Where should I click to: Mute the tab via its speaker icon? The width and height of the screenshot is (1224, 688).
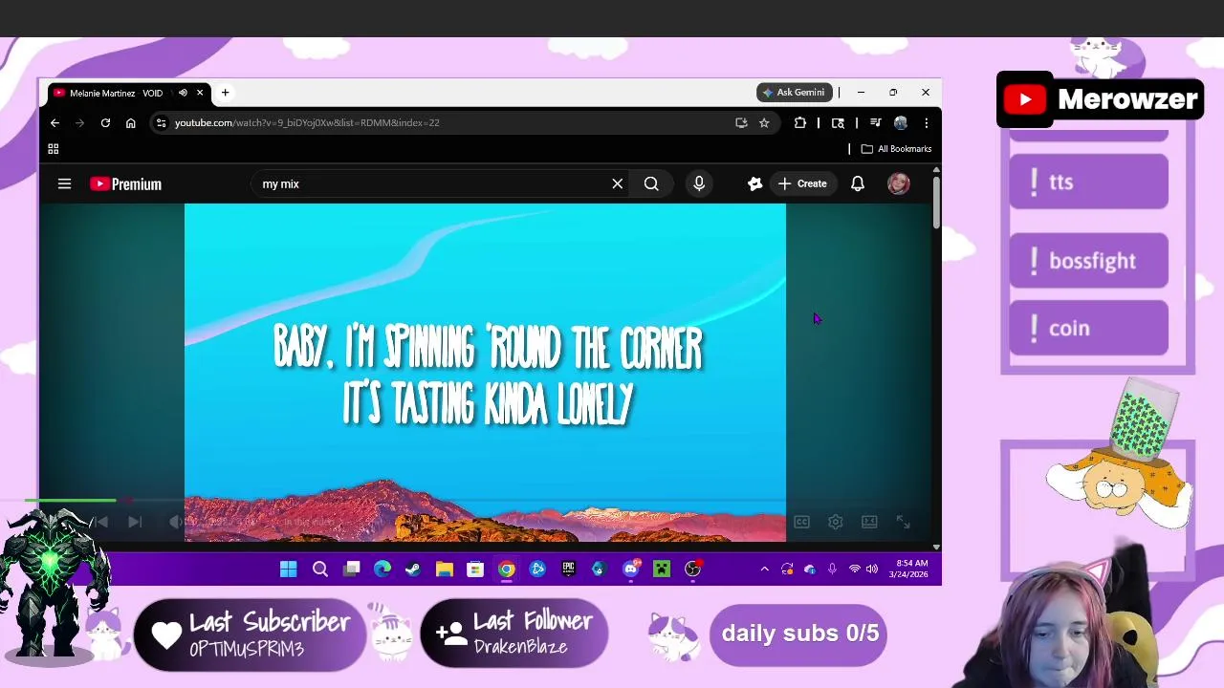tap(183, 93)
